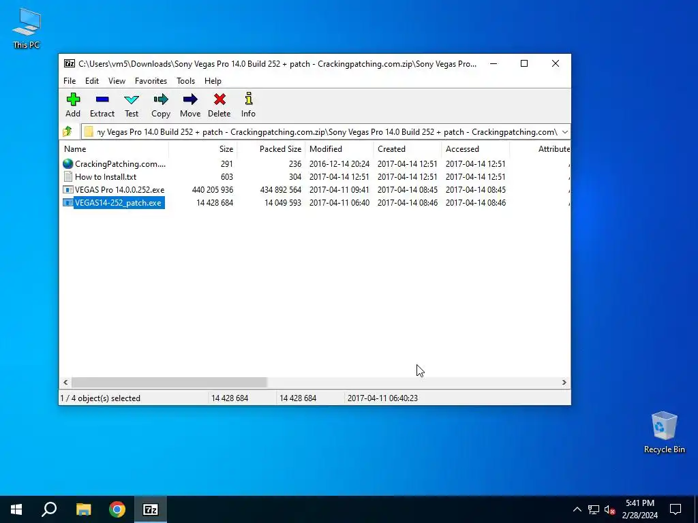The height and width of the screenshot is (523, 698).
Task: Sort by the Modified column header
Action: tap(339, 149)
